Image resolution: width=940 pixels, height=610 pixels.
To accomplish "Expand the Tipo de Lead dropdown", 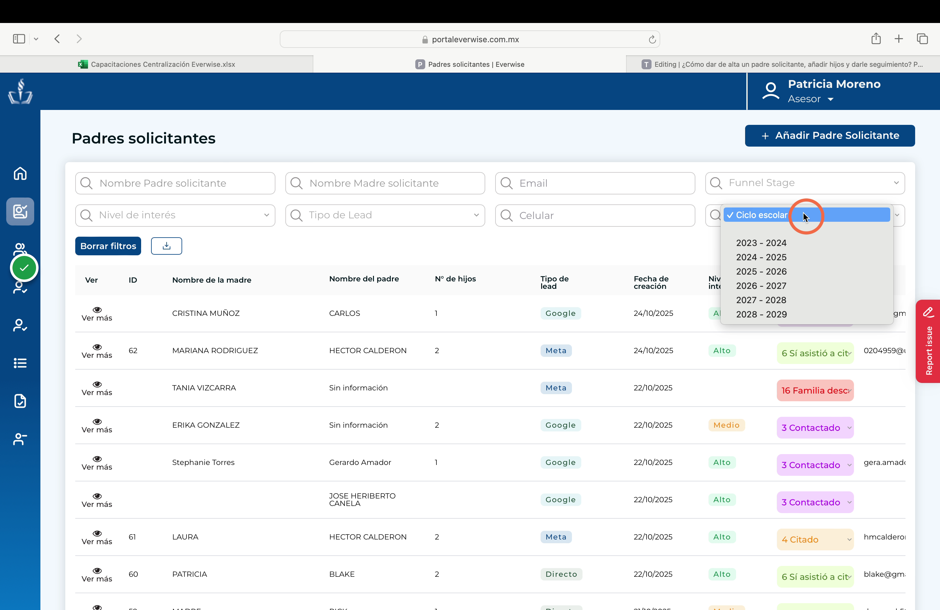I will tap(385, 216).
